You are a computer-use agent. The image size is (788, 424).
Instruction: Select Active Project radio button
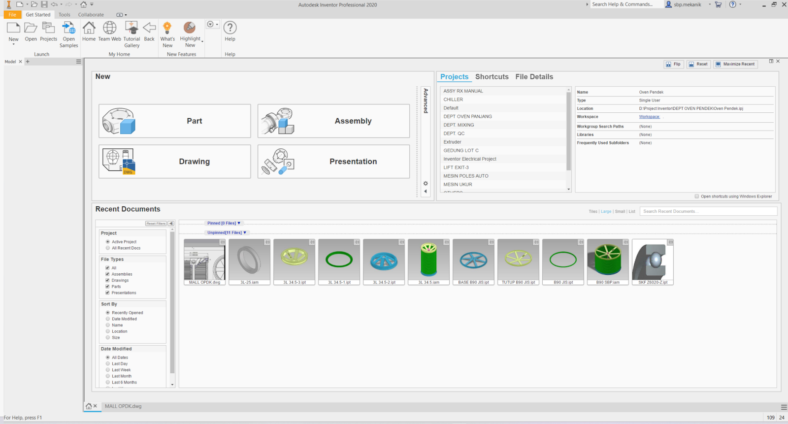[x=108, y=242]
